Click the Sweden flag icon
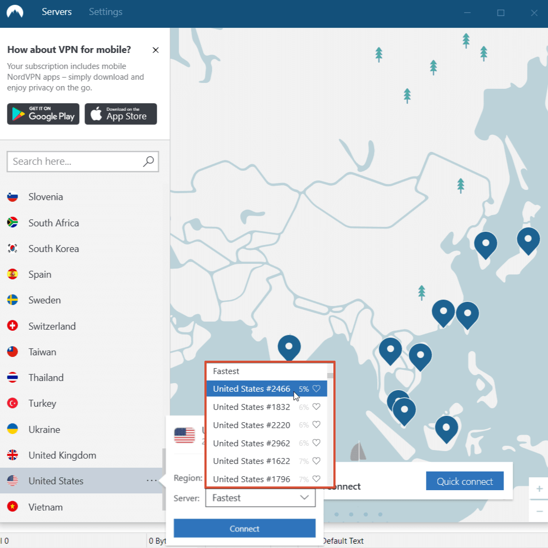Screen dimensions: 548x548 [13, 300]
